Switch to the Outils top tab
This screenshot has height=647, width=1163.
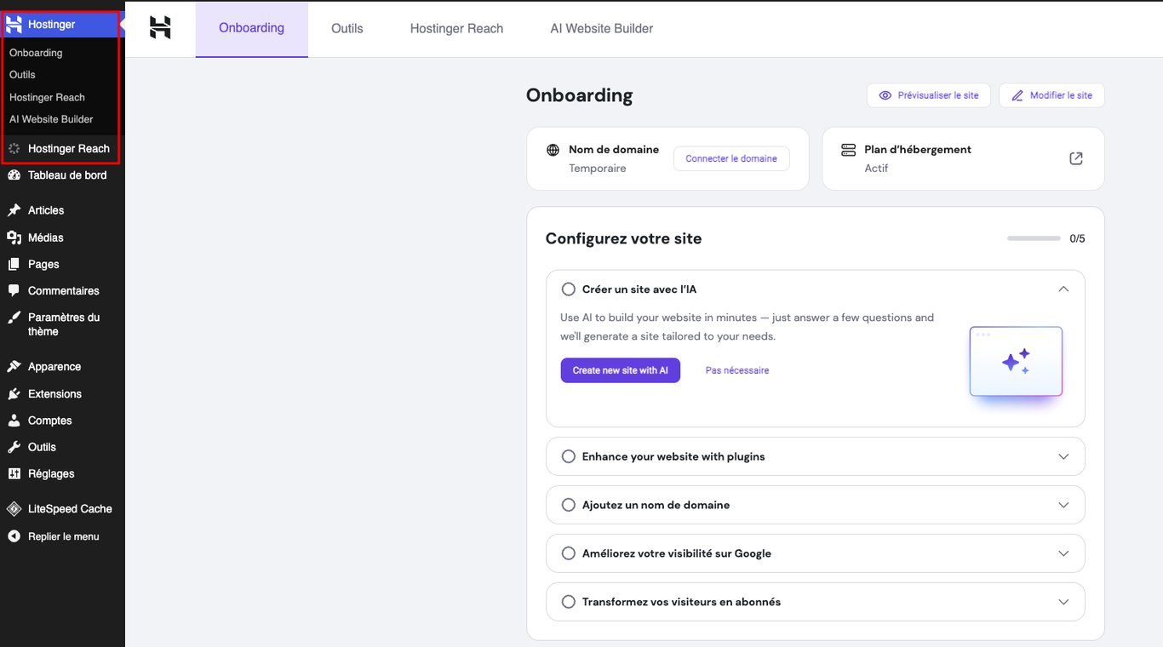[x=347, y=29]
